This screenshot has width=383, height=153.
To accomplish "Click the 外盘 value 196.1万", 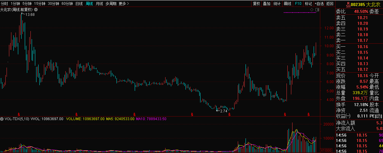I will point(360,98).
